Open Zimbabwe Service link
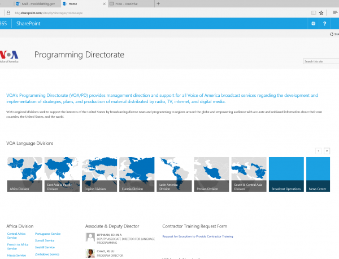This screenshot has height=259, width=339. coord(47,254)
